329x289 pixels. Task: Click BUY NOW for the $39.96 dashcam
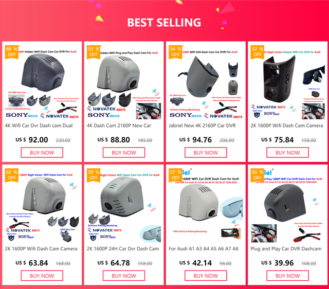point(288,276)
